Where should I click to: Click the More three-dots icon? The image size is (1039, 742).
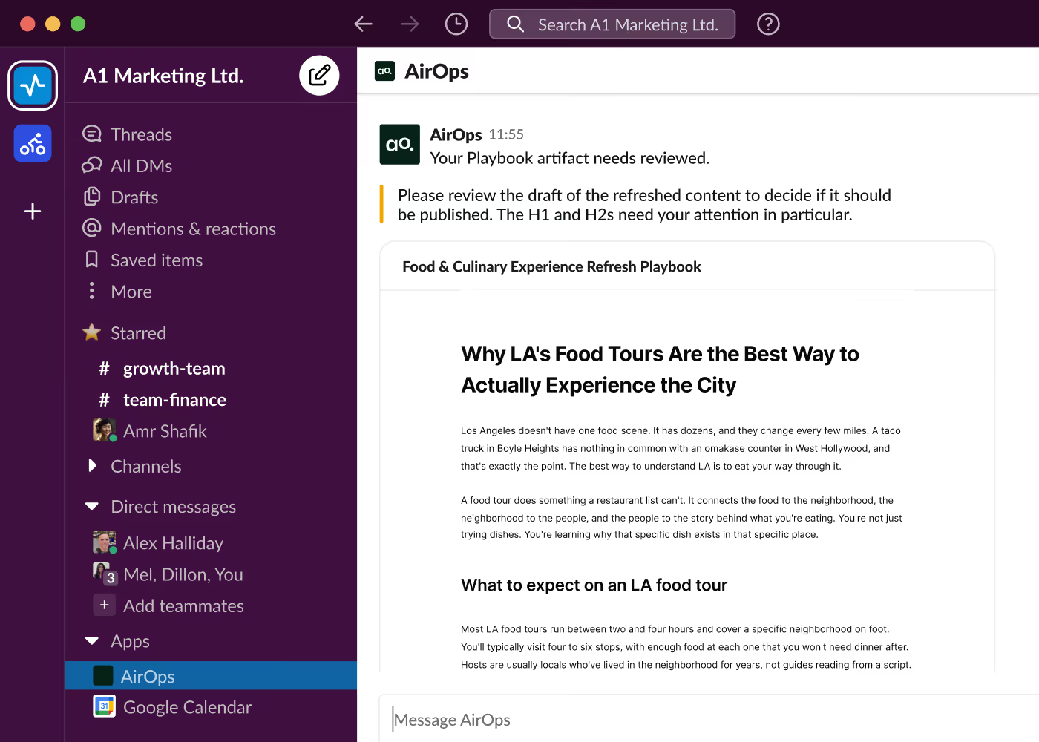(92, 291)
